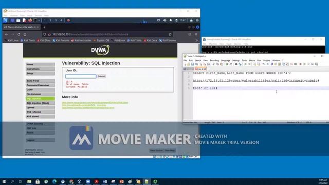Select the new 2 tab in Notepad++
This screenshot has height=185, width=329.
point(200,69)
